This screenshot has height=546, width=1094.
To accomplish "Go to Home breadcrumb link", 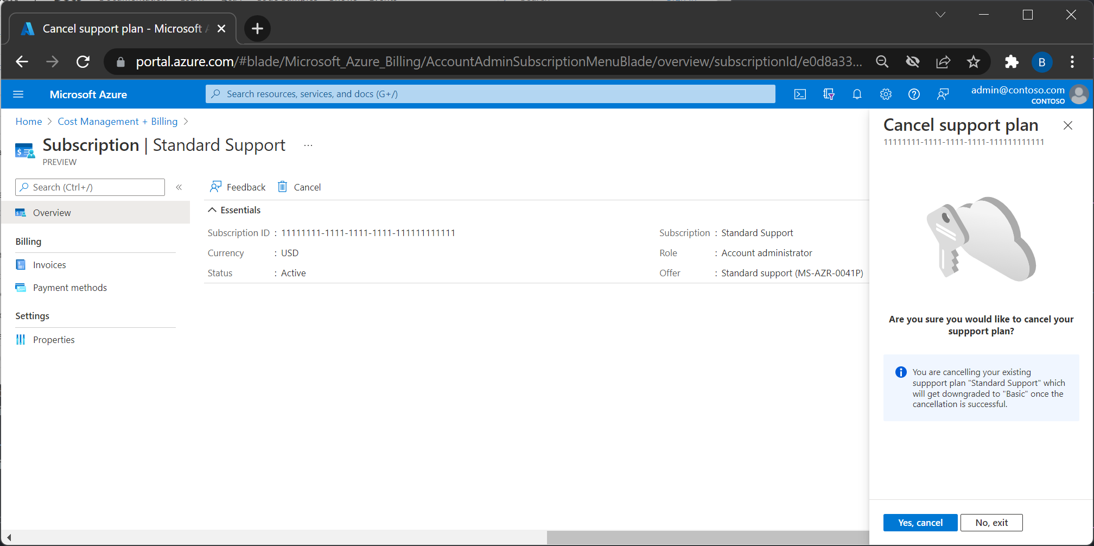I will (x=29, y=122).
